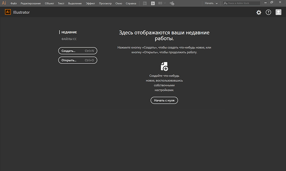
Task: Restore down the Illustrator window
Action: [272, 2]
